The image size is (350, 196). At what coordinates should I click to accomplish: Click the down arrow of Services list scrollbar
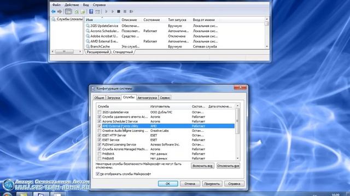[267, 46]
